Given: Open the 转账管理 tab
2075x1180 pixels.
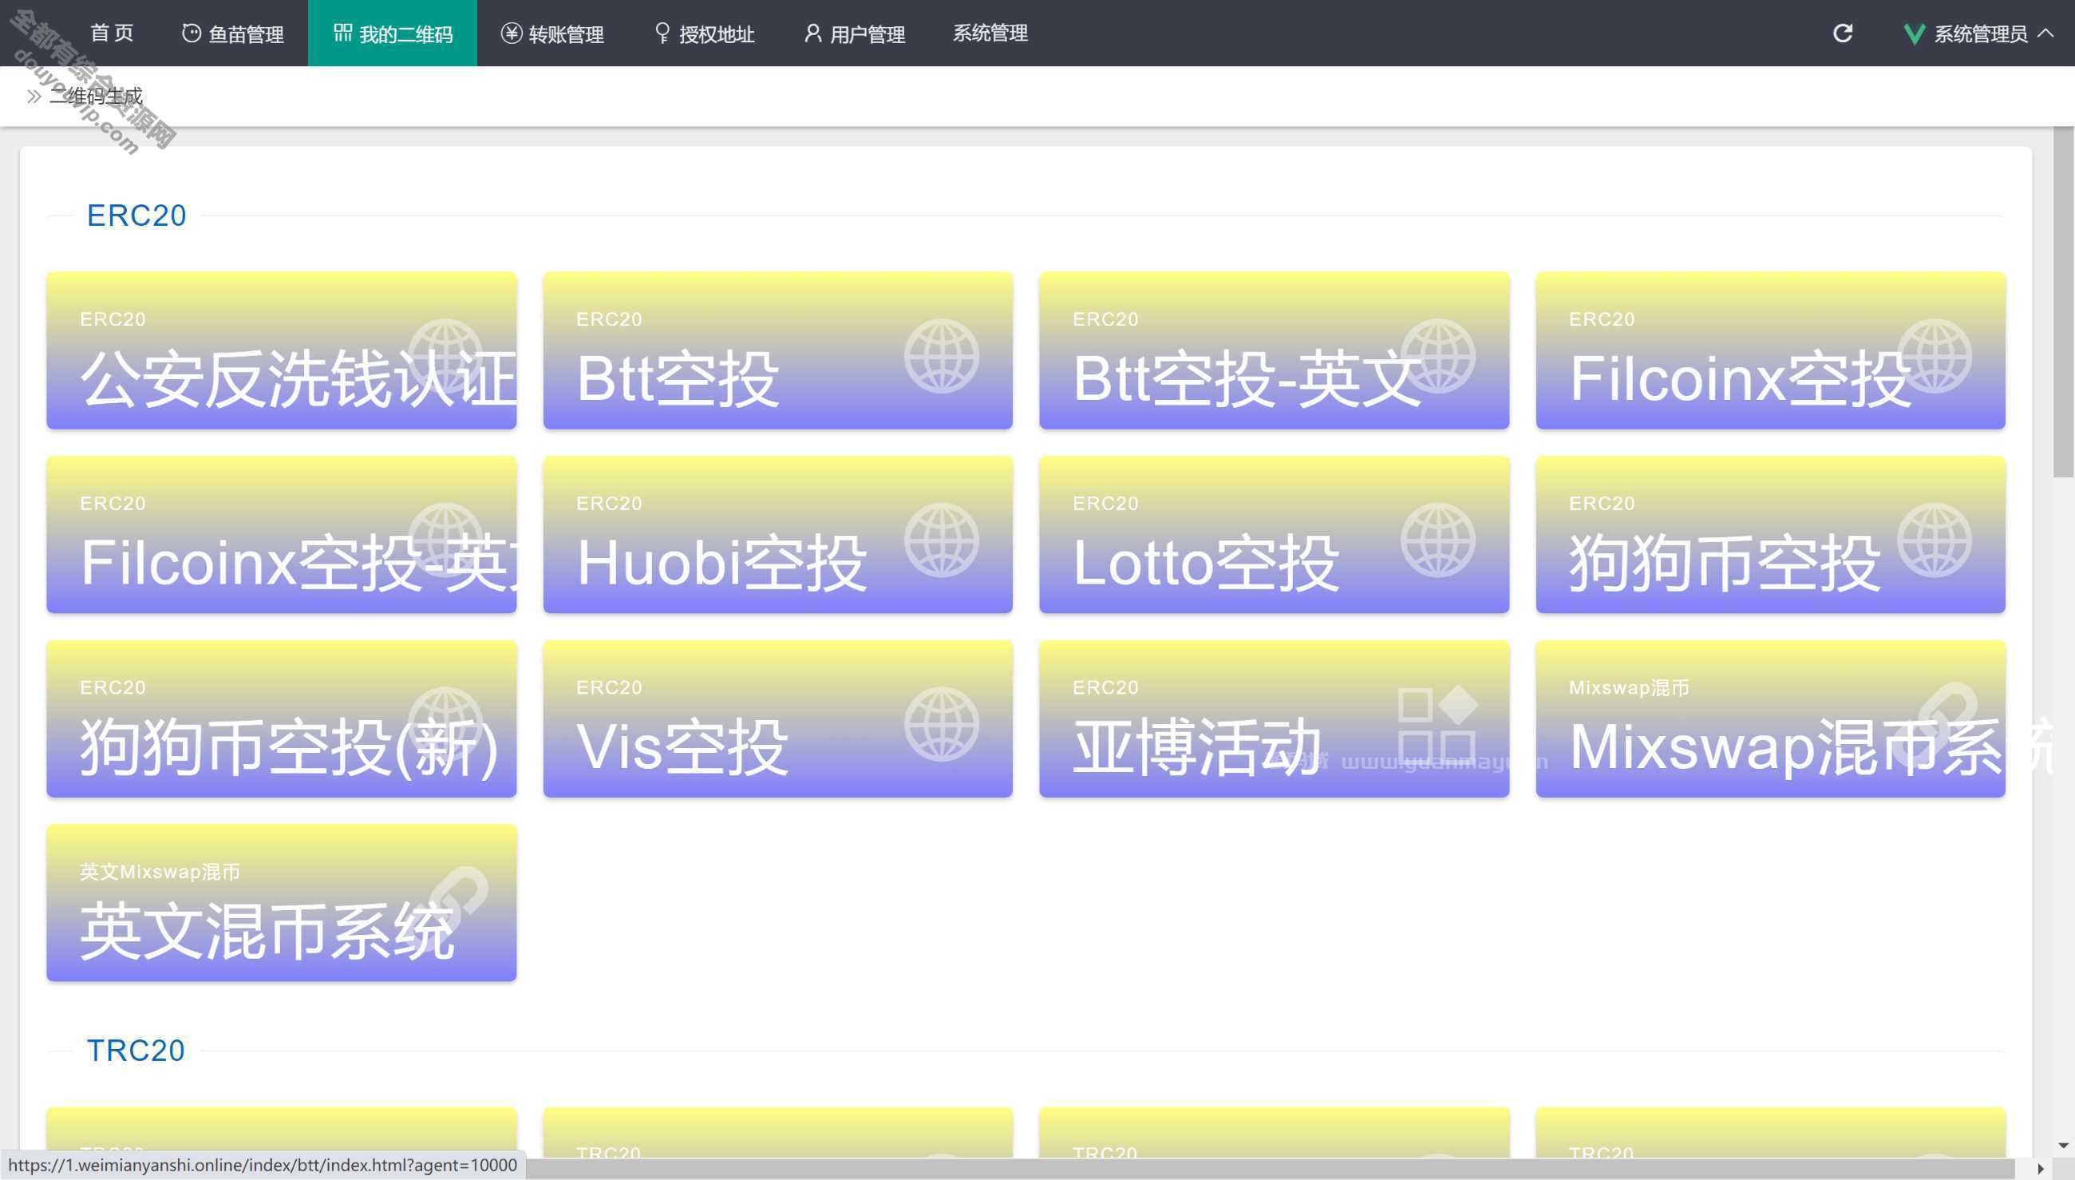Looking at the screenshot, I should [x=555, y=33].
